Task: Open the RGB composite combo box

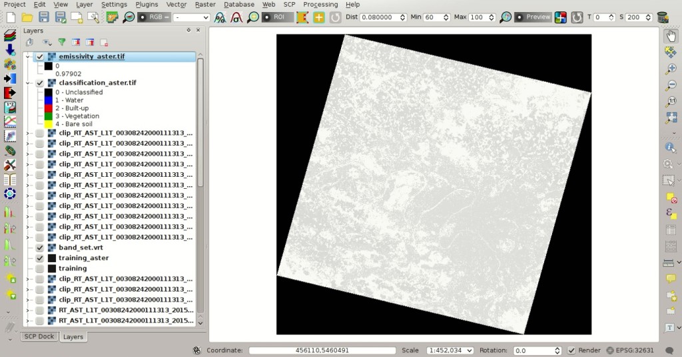Action: point(191,17)
